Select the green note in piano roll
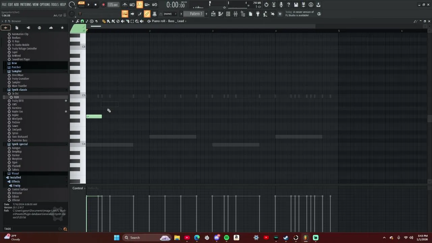The height and width of the screenshot is (243, 432). click(94, 116)
